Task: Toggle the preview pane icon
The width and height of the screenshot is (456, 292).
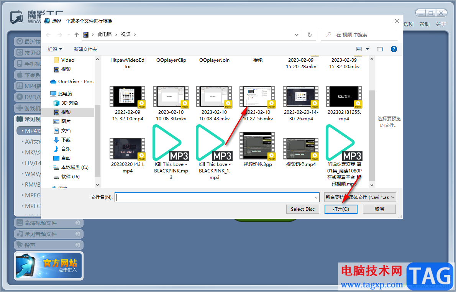Action: click(x=380, y=49)
